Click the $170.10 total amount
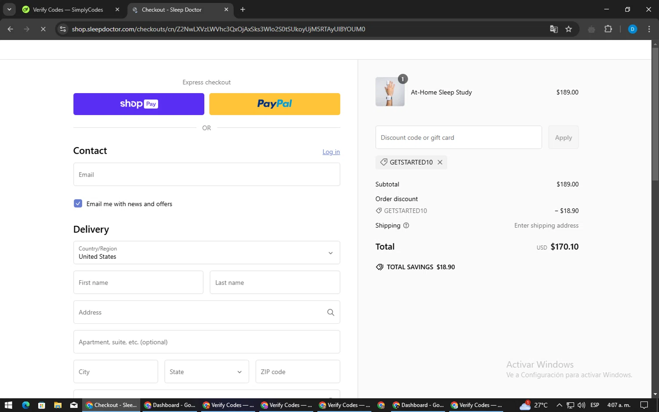 pyautogui.click(x=565, y=247)
